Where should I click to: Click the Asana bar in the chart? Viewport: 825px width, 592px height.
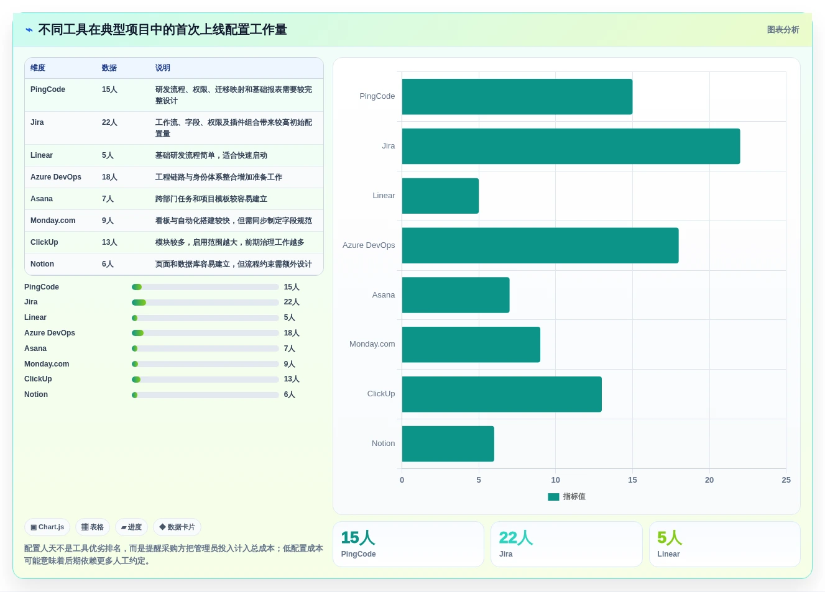456,295
